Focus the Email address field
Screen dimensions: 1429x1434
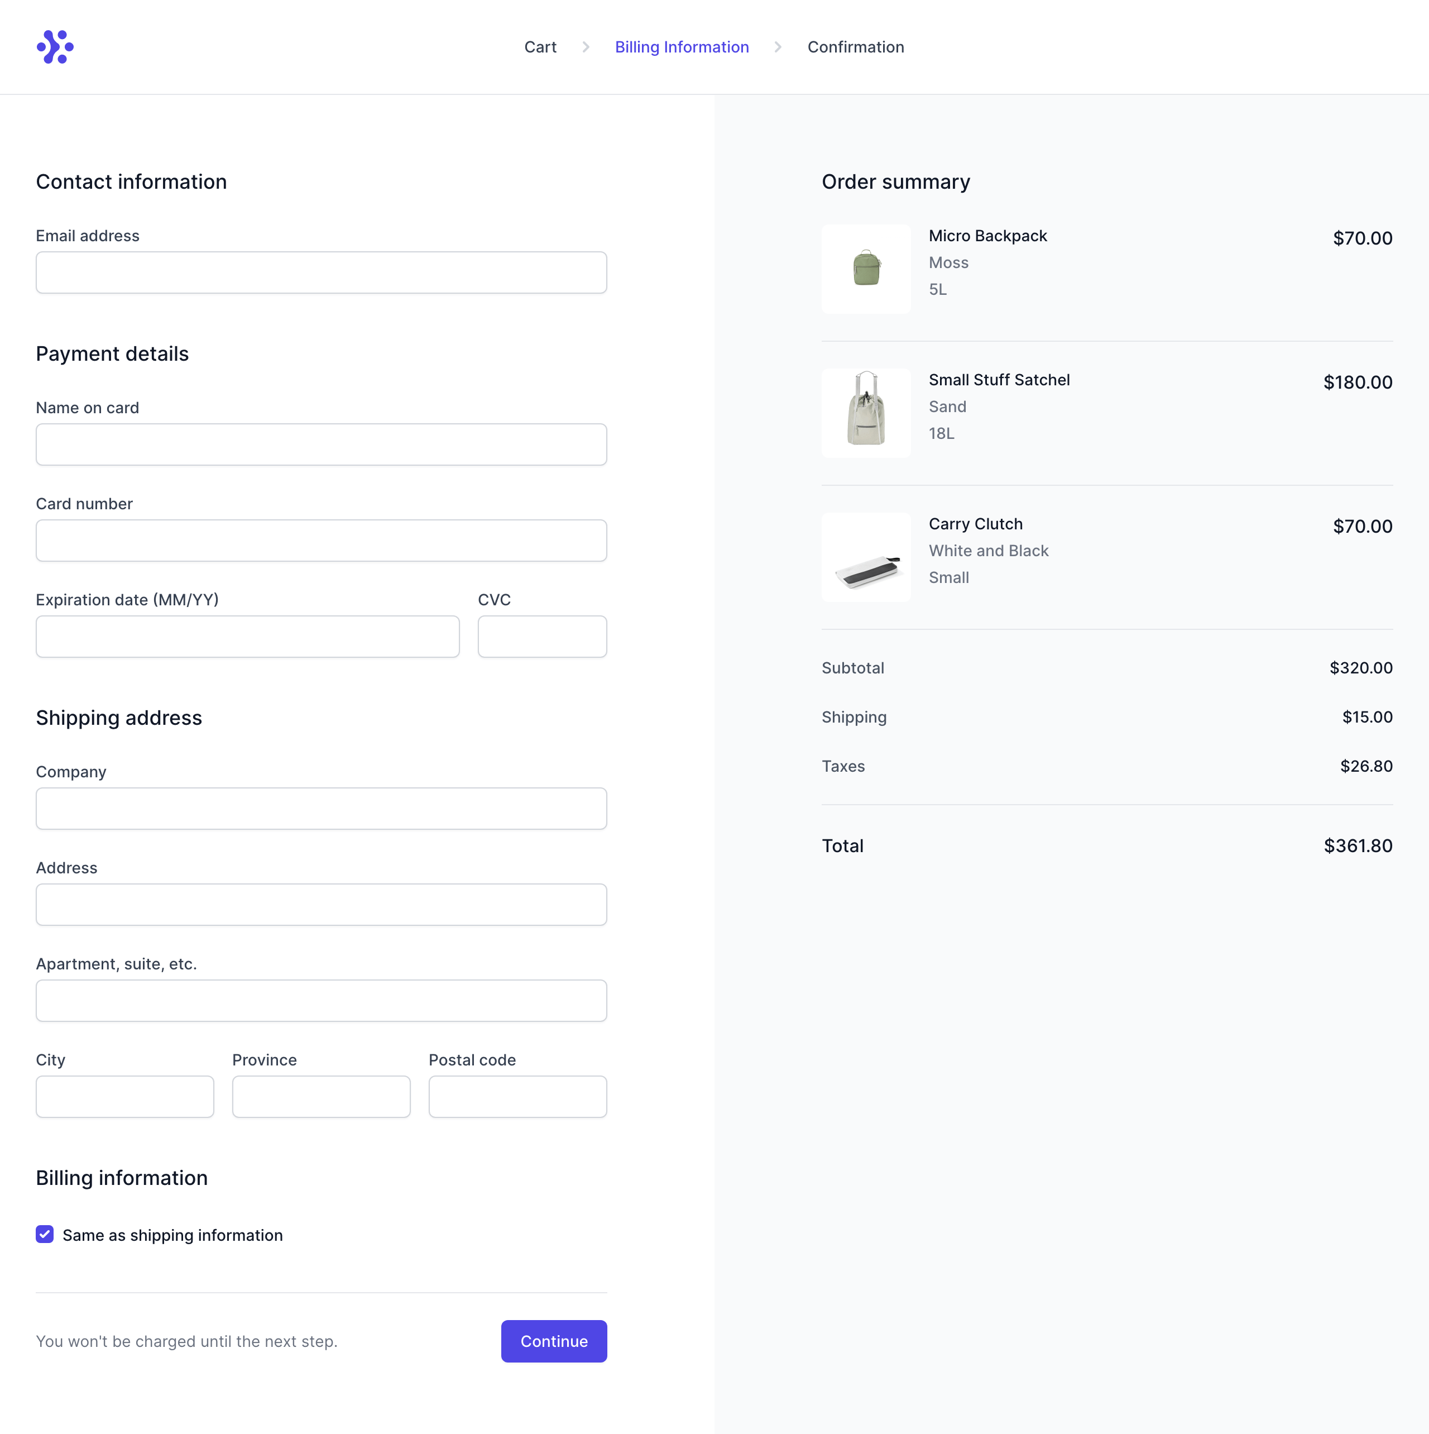point(320,273)
